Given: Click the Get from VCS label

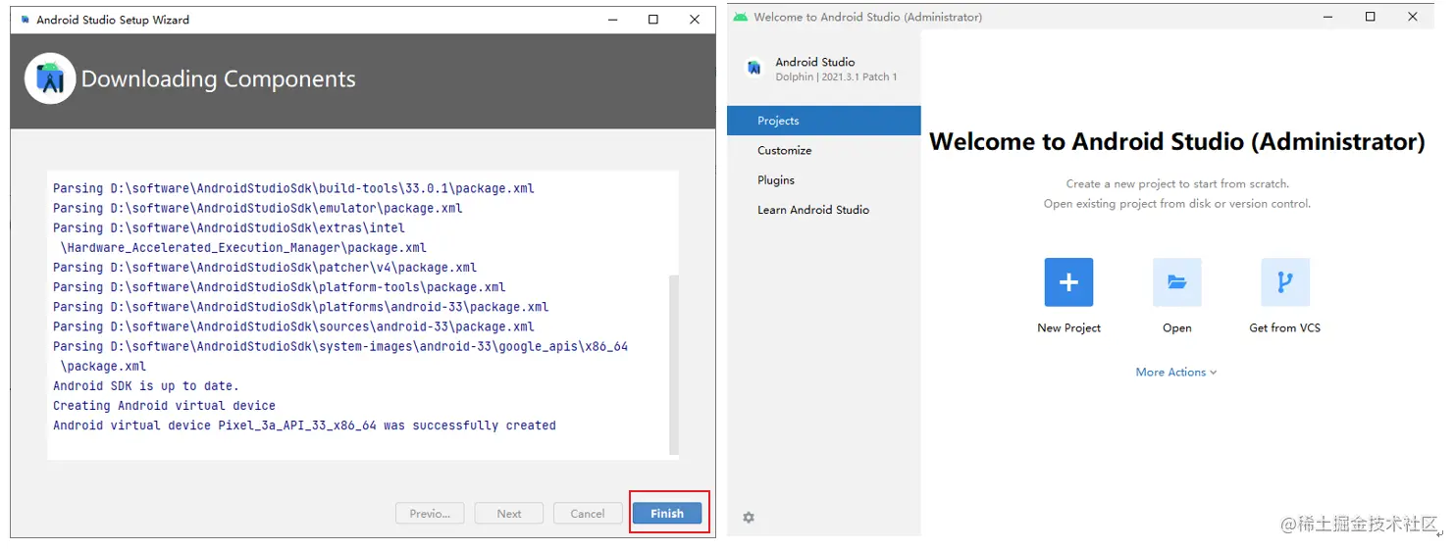Looking at the screenshot, I should (x=1284, y=327).
